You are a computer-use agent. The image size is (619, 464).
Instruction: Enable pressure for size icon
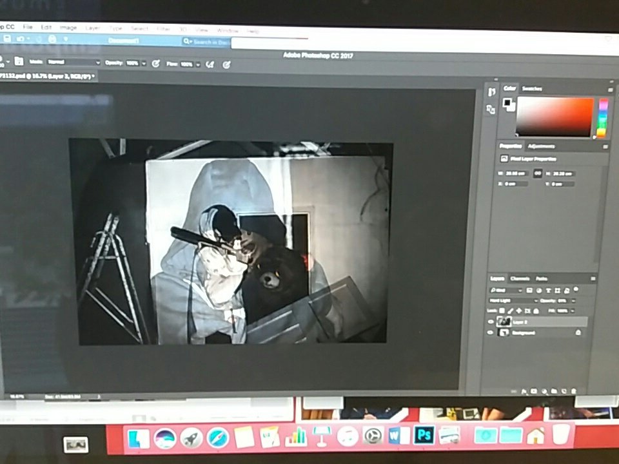(226, 64)
